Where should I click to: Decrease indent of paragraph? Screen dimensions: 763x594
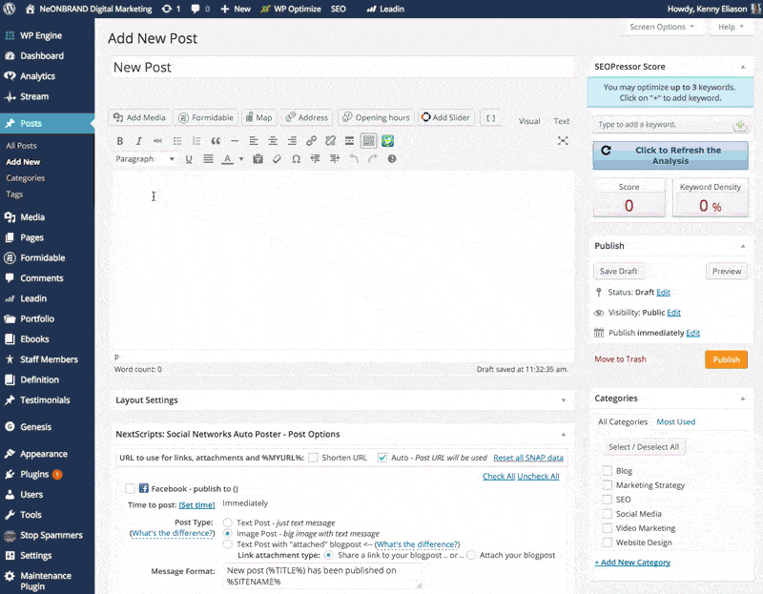click(x=316, y=159)
